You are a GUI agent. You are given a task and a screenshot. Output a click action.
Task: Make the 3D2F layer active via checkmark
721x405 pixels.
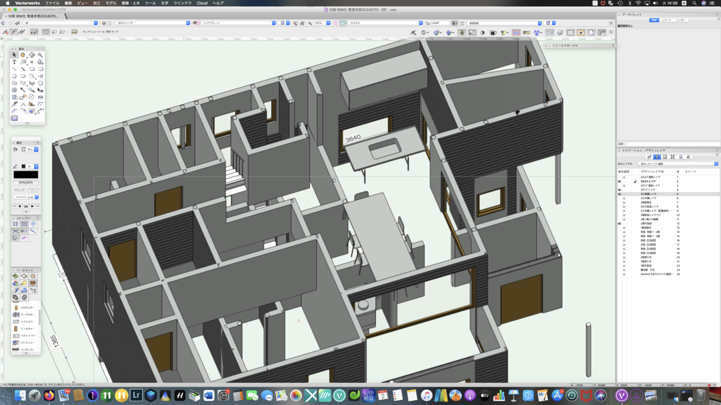[x=635, y=181]
